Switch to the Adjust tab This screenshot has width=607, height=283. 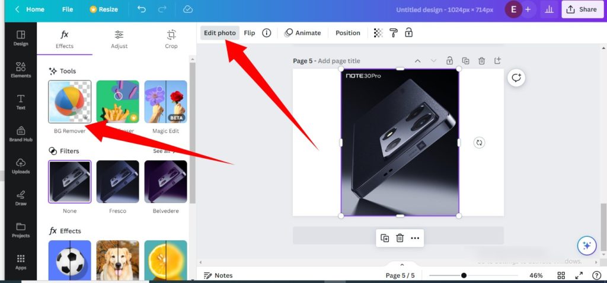[x=119, y=39]
